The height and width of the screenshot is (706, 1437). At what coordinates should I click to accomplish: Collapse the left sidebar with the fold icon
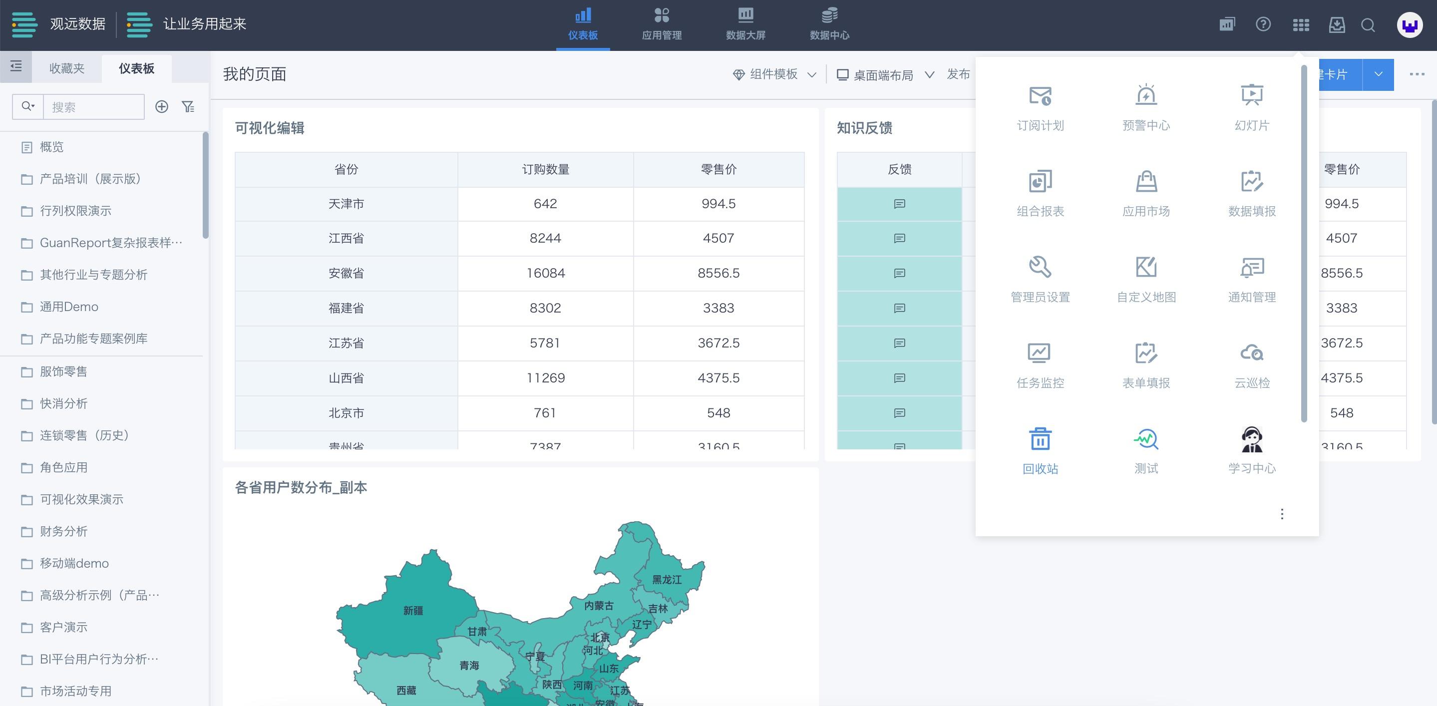click(x=16, y=66)
